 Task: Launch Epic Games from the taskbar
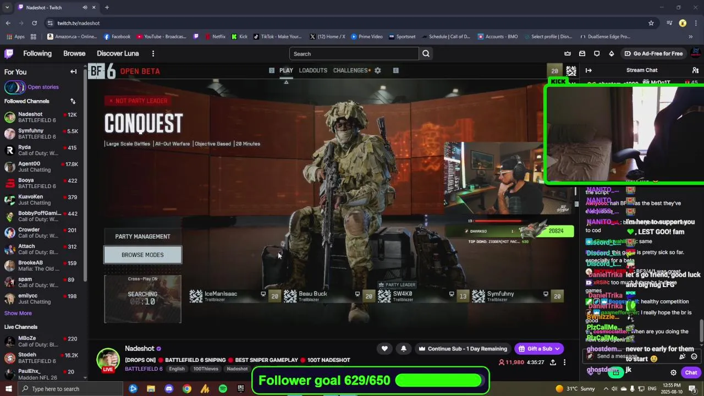(x=240, y=389)
